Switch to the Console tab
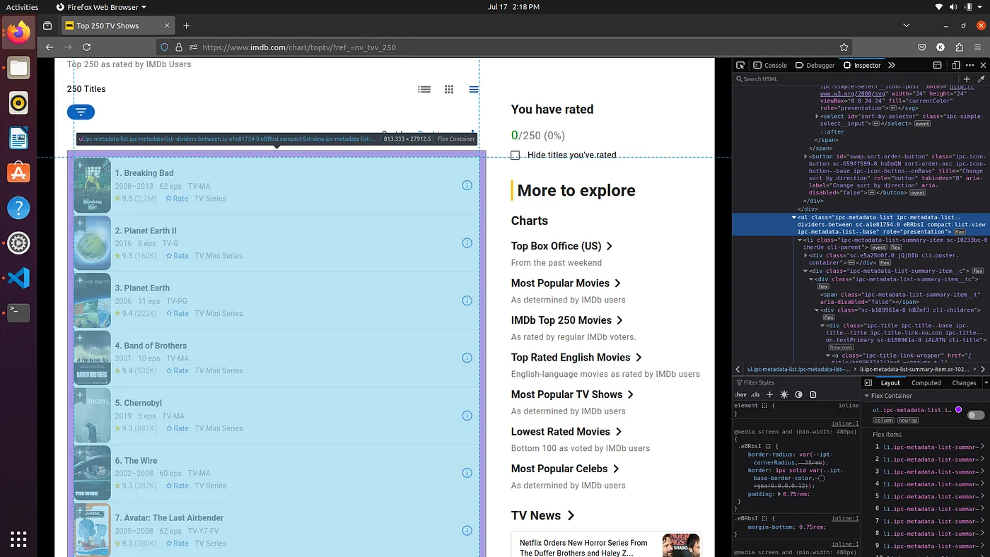The height and width of the screenshot is (557, 990). pyautogui.click(x=770, y=65)
